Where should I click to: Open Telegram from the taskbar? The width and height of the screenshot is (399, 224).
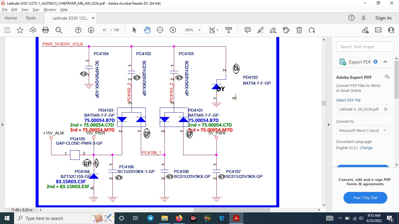[150, 218]
